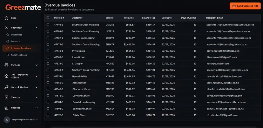
Task: Expand the Vehicle section chevron
Action: point(37,65)
